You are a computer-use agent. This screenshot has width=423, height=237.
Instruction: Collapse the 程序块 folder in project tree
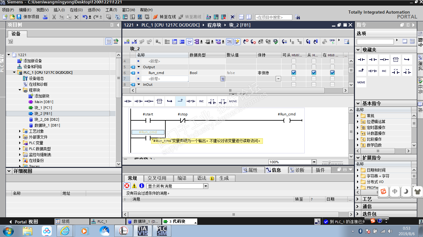(x=20, y=90)
